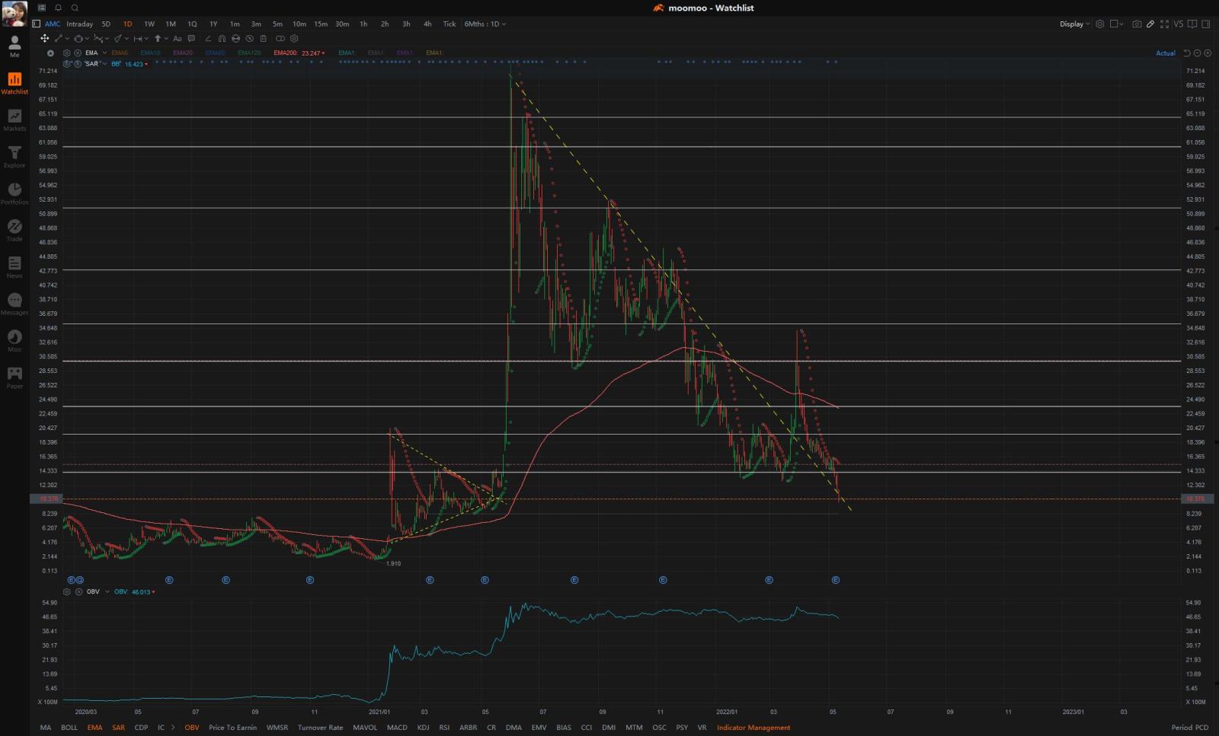This screenshot has height=736, width=1219.
Task: Open the Me profile sidebar icon
Action: pyautogui.click(x=14, y=46)
